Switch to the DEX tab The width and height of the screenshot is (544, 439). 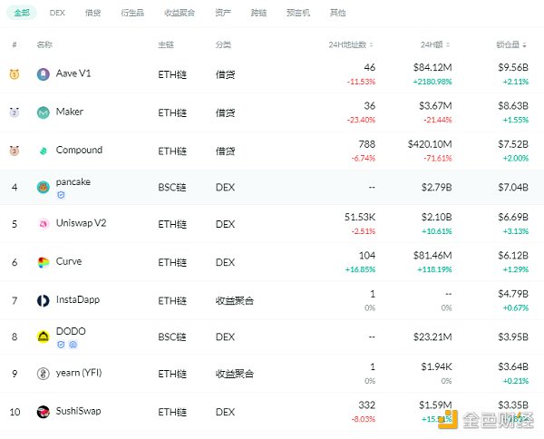(x=57, y=13)
